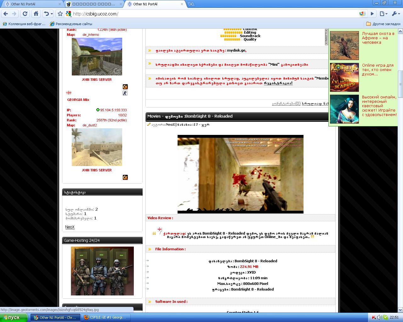This screenshot has width=403, height=322.
Task: Open the NeoX user link in statistics
Action: coord(70,227)
